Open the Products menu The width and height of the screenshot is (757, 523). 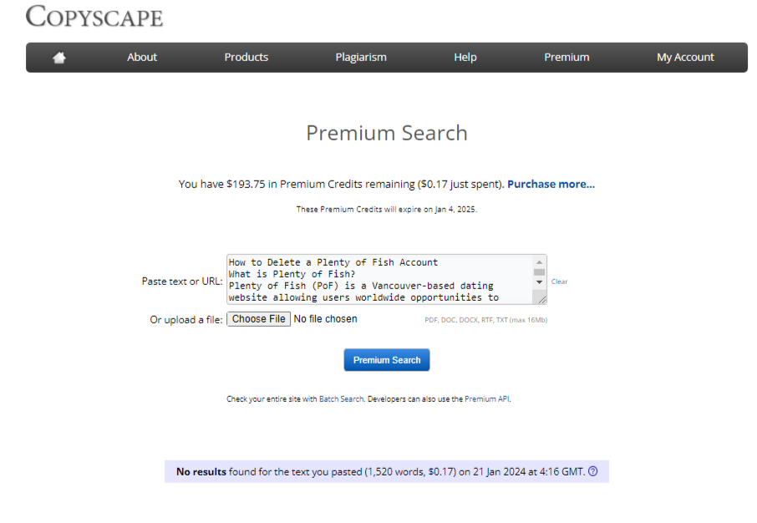(x=246, y=57)
